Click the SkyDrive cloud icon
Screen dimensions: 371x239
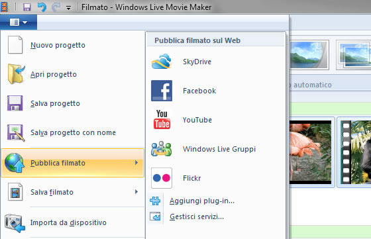coord(162,61)
